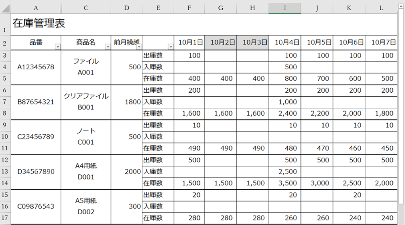Open the column E filter dropdown
This screenshot has width=405, height=225.
point(171,47)
